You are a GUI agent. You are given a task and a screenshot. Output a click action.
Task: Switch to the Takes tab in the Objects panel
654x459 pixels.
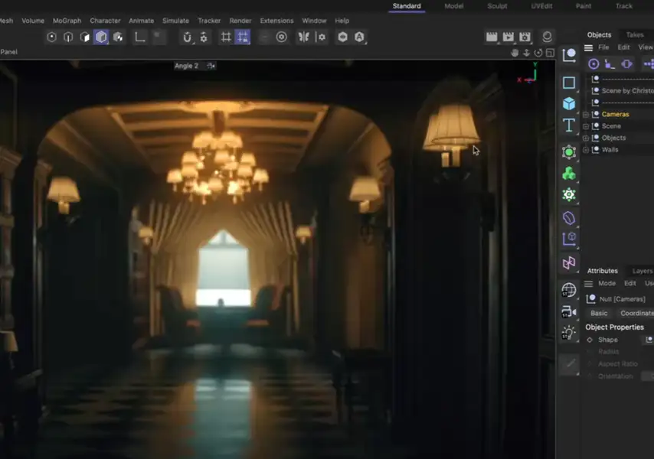634,34
